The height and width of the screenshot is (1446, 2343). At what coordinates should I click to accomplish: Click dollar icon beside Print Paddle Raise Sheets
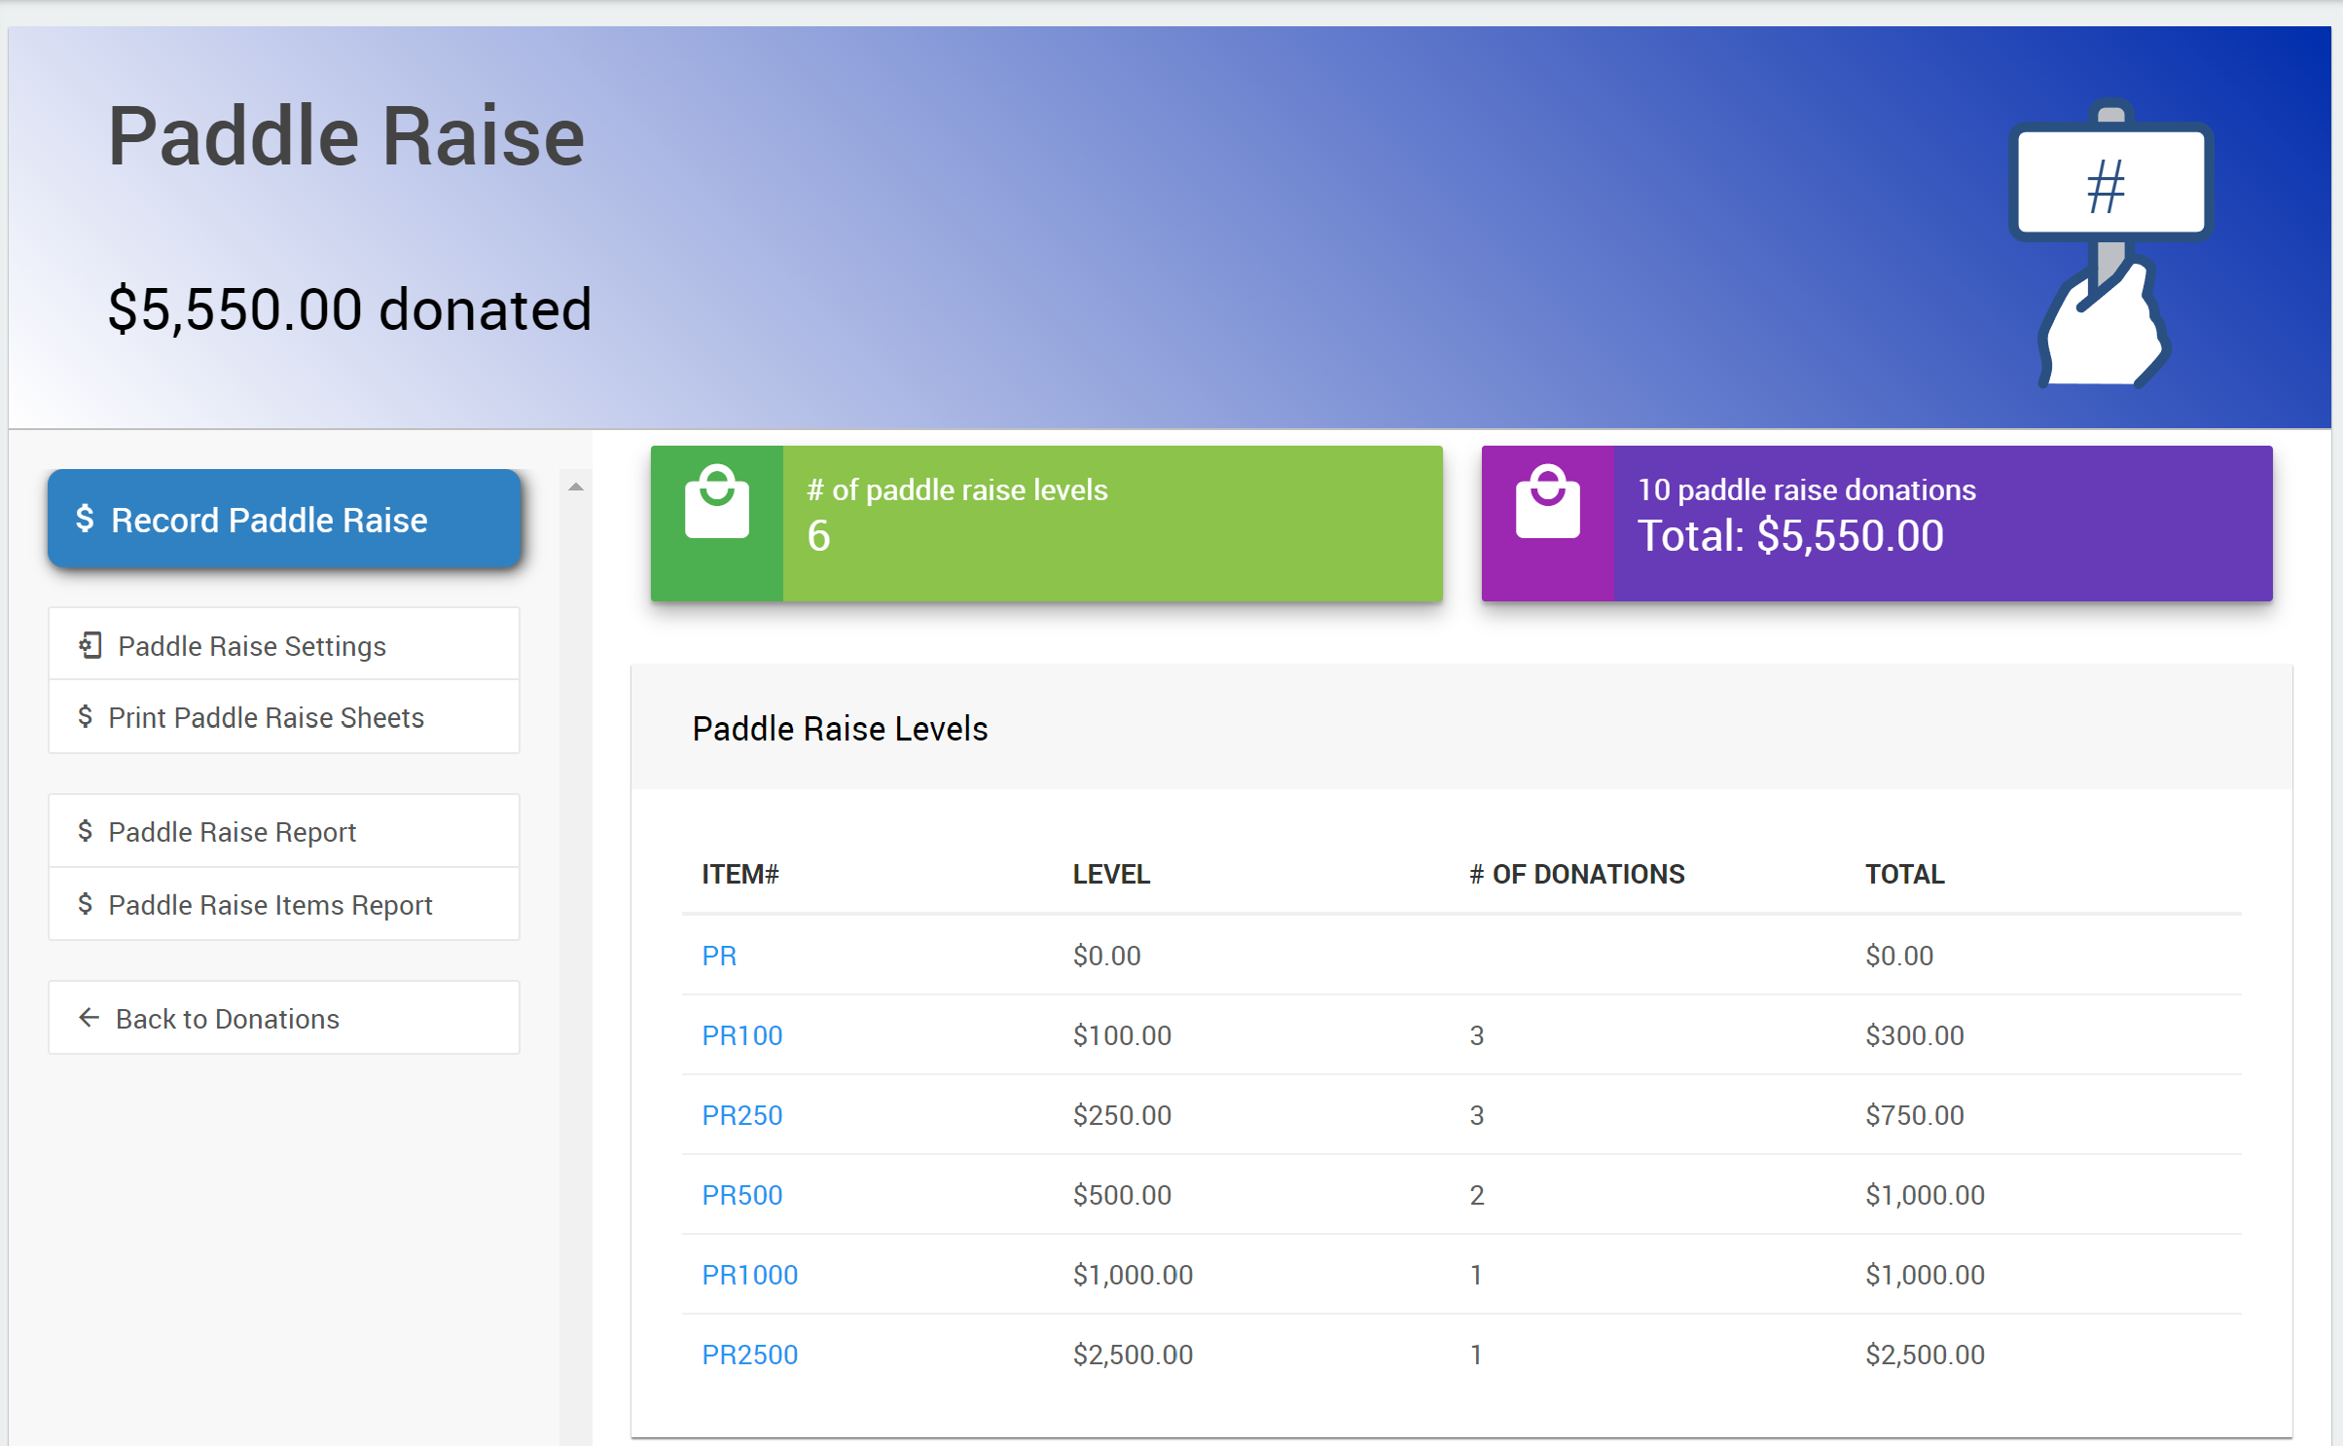click(86, 717)
